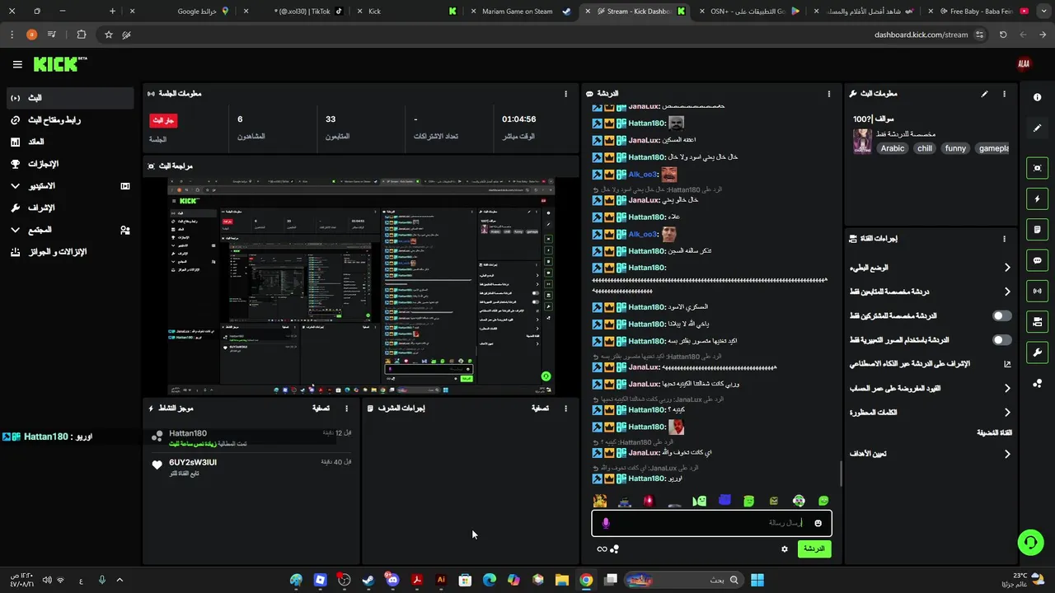Toggle subscribers-only chat switch
The width and height of the screenshot is (1055, 593).
coord(1001,315)
